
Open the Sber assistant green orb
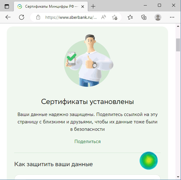pos(149,161)
